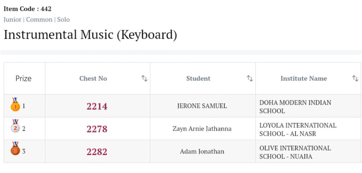Sort table by Student arrows icon
Image resolution: width=362 pixels, height=173 pixels.
[x=250, y=79]
